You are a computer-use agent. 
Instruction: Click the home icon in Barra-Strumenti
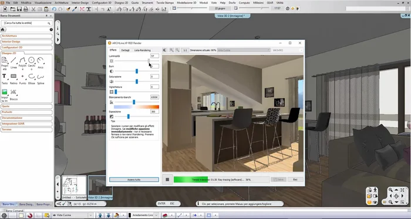pos(2,29)
